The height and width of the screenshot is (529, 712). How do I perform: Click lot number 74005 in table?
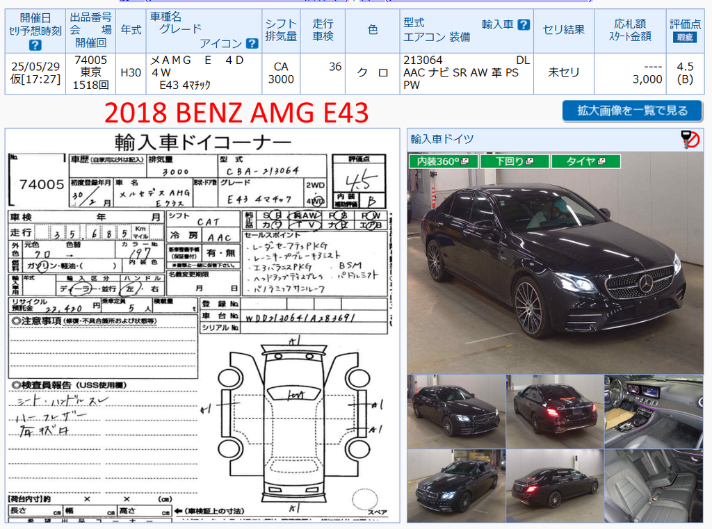[91, 60]
